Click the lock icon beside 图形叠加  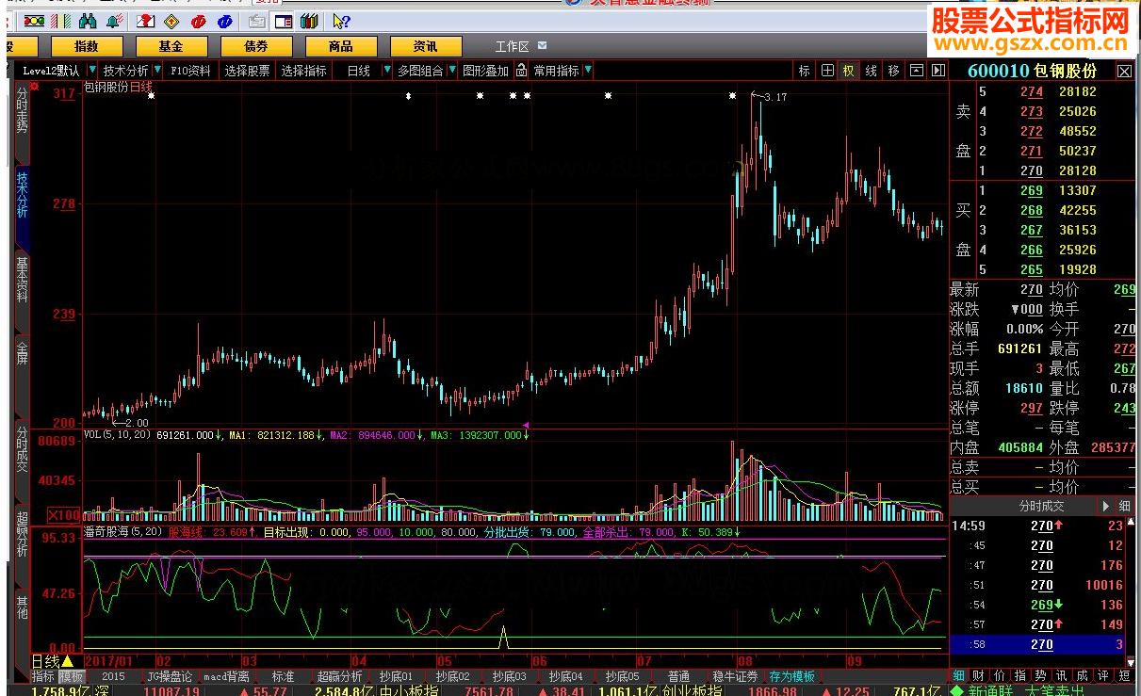pos(520,71)
